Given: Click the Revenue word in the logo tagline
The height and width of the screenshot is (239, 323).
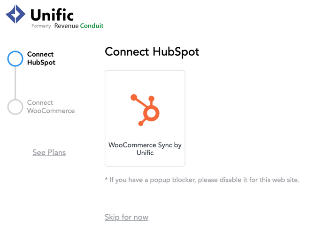Looking at the screenshot, I should click(x=66, y=26).
